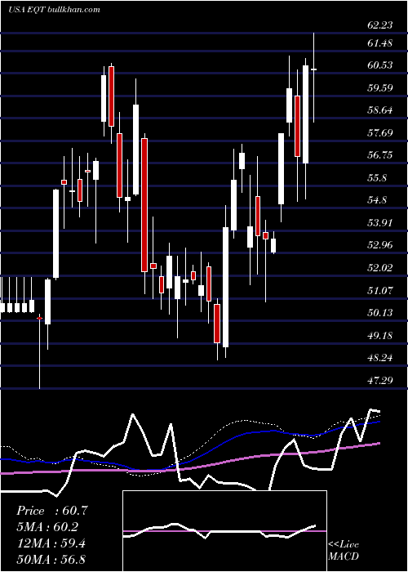This screenshot has width=408, height=572.
Task: Click the 'USA EQT bullkhan.com' title text
Action: point(54,9)
